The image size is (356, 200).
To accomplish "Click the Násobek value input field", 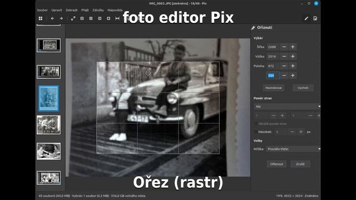I will [x=281, y=132].
